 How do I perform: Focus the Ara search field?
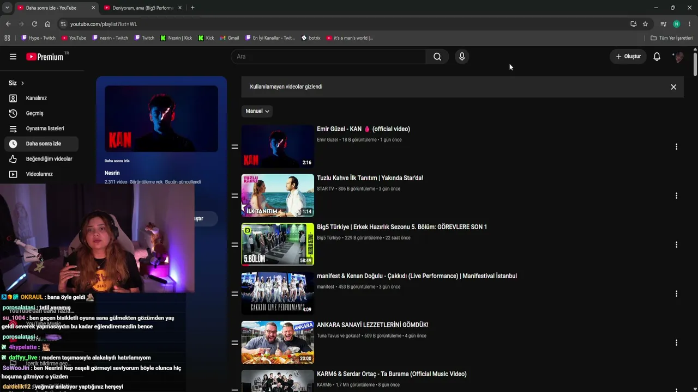(x=328, y=57)
